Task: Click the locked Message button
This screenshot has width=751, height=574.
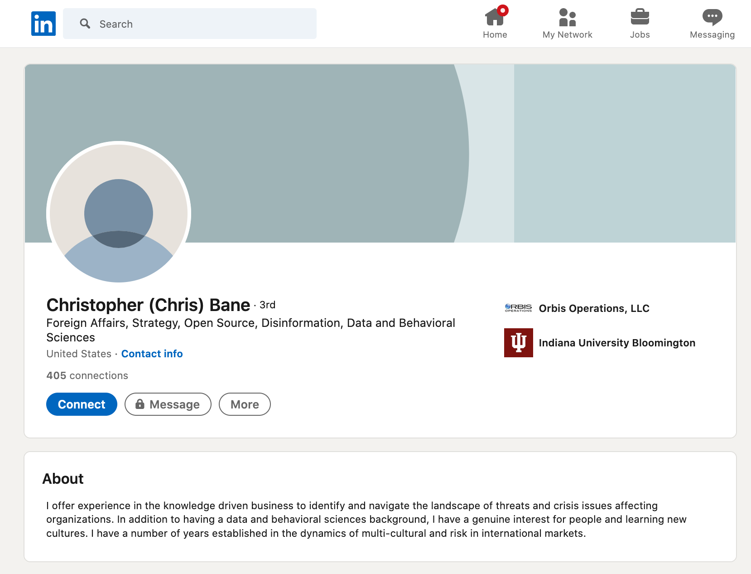Action: (x=168, y=404)
